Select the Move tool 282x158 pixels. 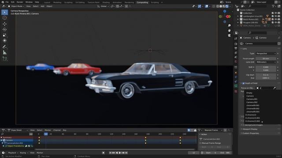pyautogui.click(x=5, y=24)
